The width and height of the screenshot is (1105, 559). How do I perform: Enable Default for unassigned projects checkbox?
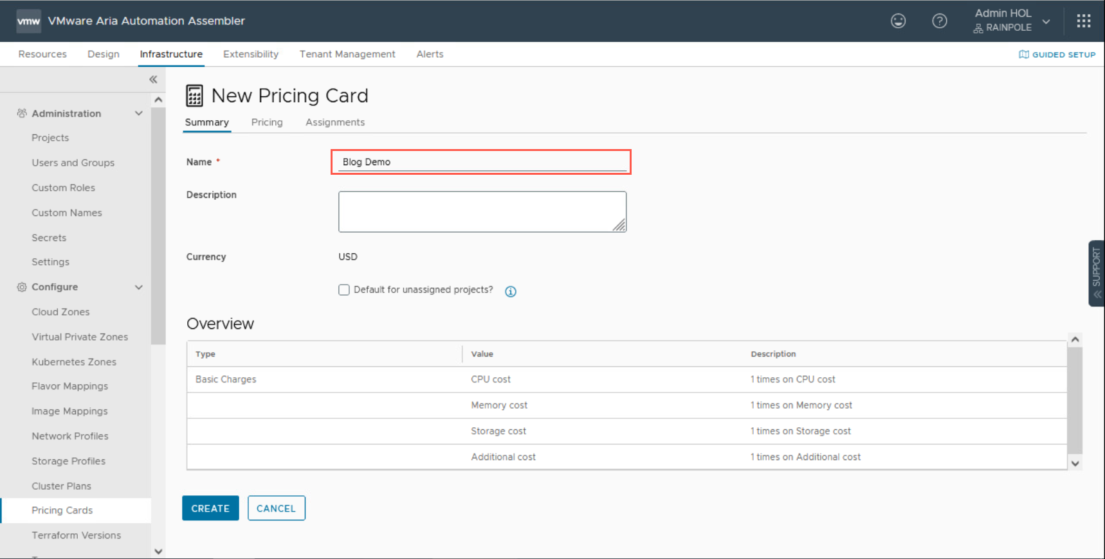point(344,290)
